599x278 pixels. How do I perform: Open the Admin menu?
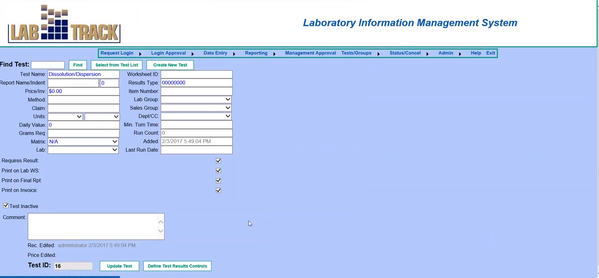click(445, 52)
